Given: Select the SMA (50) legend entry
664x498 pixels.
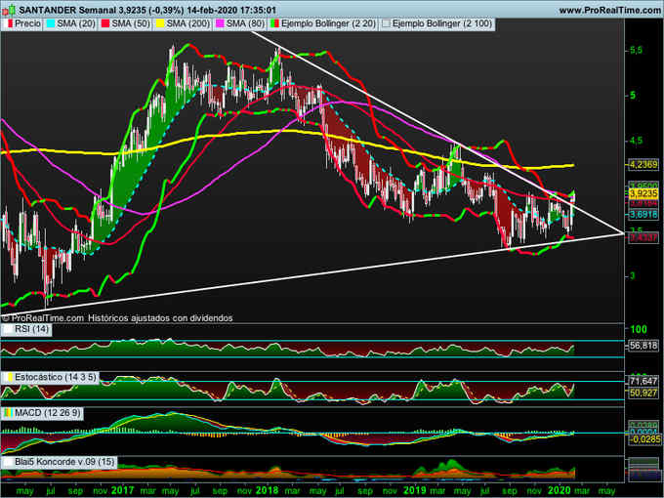Looking at the screenshot, I should (125, 23).
